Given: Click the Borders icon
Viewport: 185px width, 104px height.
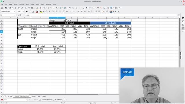Looking at the screenshot, I should pos(103,12).
